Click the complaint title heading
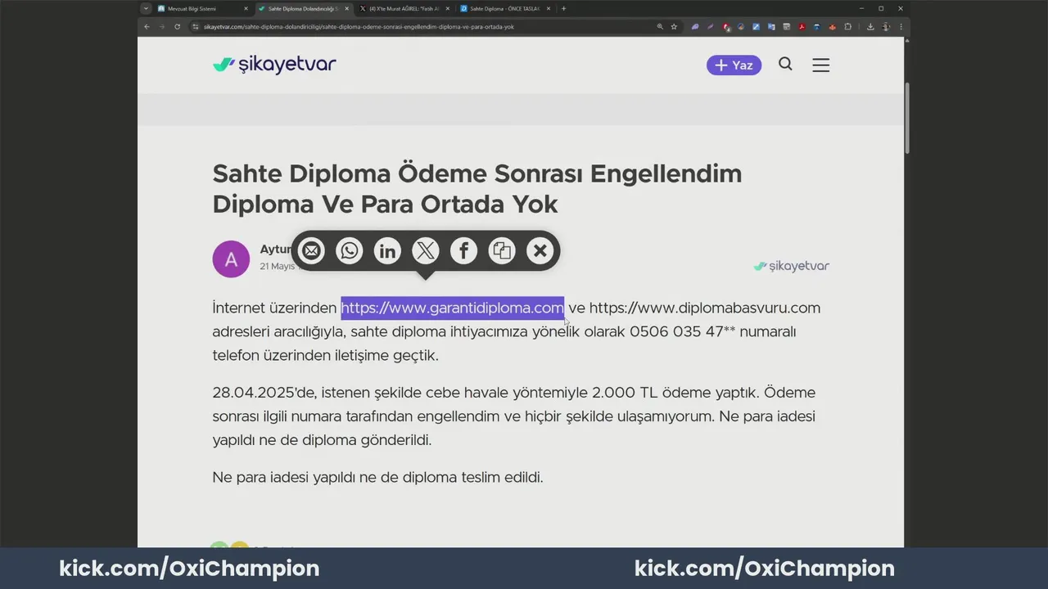The height and width of the screenshot is (589, 1048). pos(477,188)
